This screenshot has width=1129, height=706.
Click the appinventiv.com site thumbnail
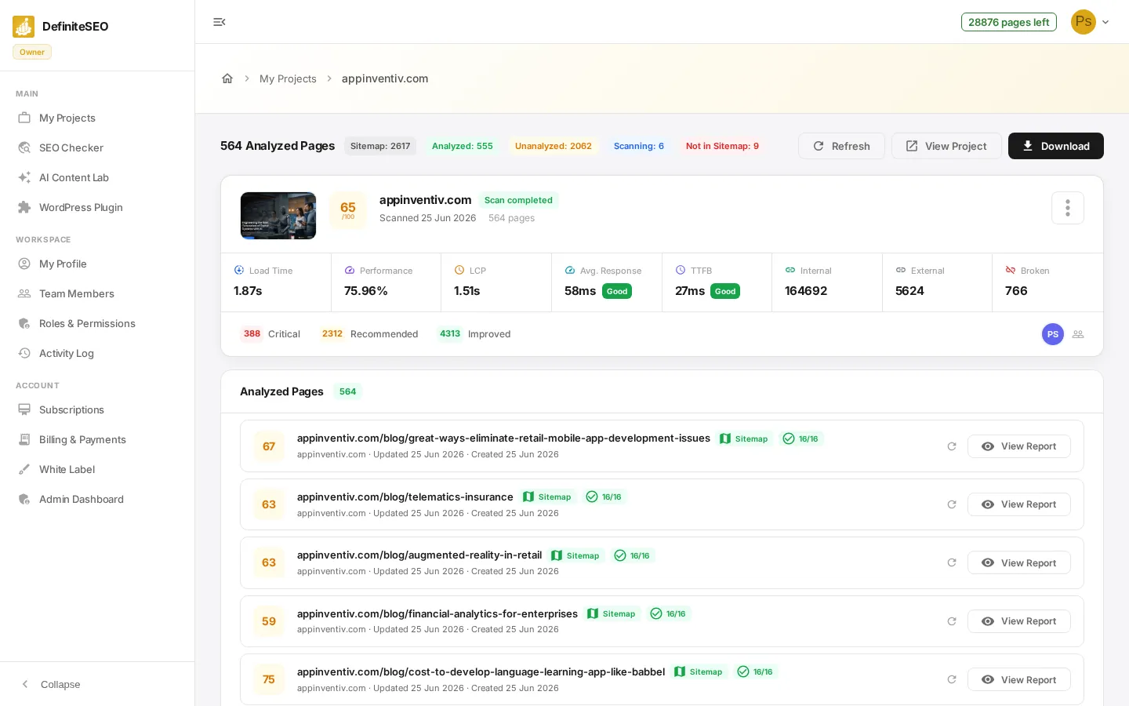point(278,215)
